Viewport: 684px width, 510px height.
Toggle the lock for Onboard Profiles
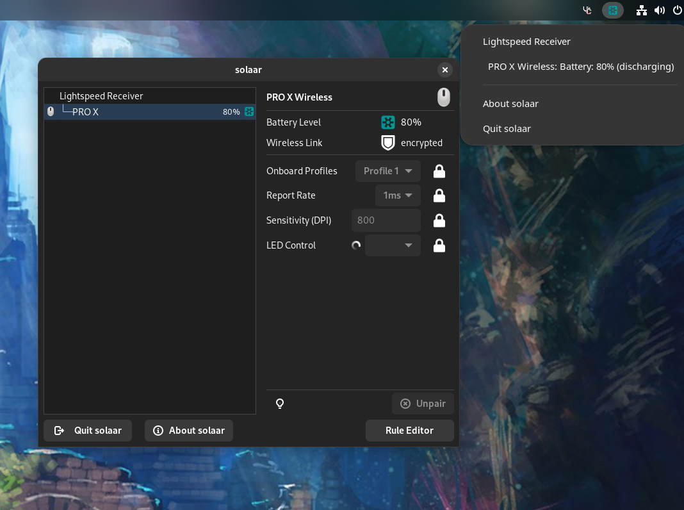pos(439,171)
